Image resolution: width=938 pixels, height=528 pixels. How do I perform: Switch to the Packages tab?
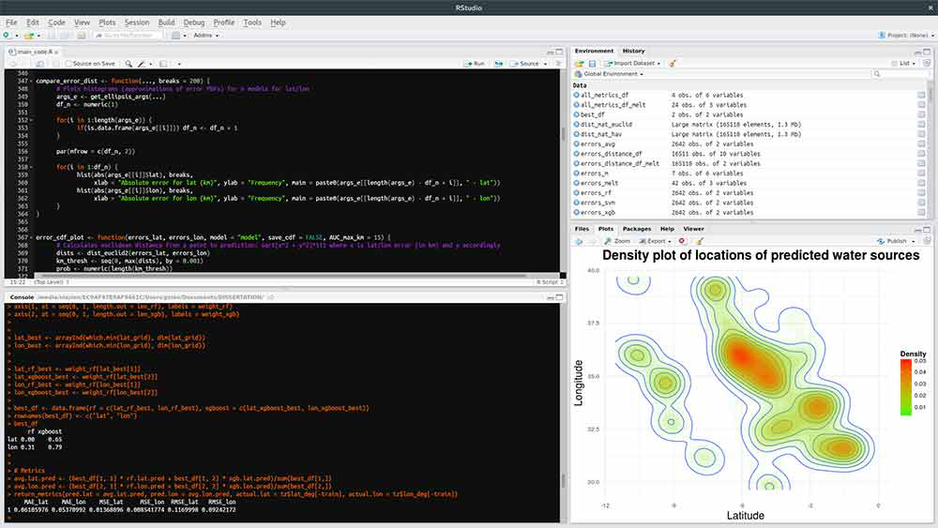click(637, 229)
